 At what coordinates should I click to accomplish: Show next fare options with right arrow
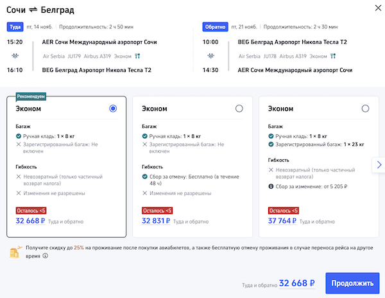pyautogui.click(x=379, y=164)
